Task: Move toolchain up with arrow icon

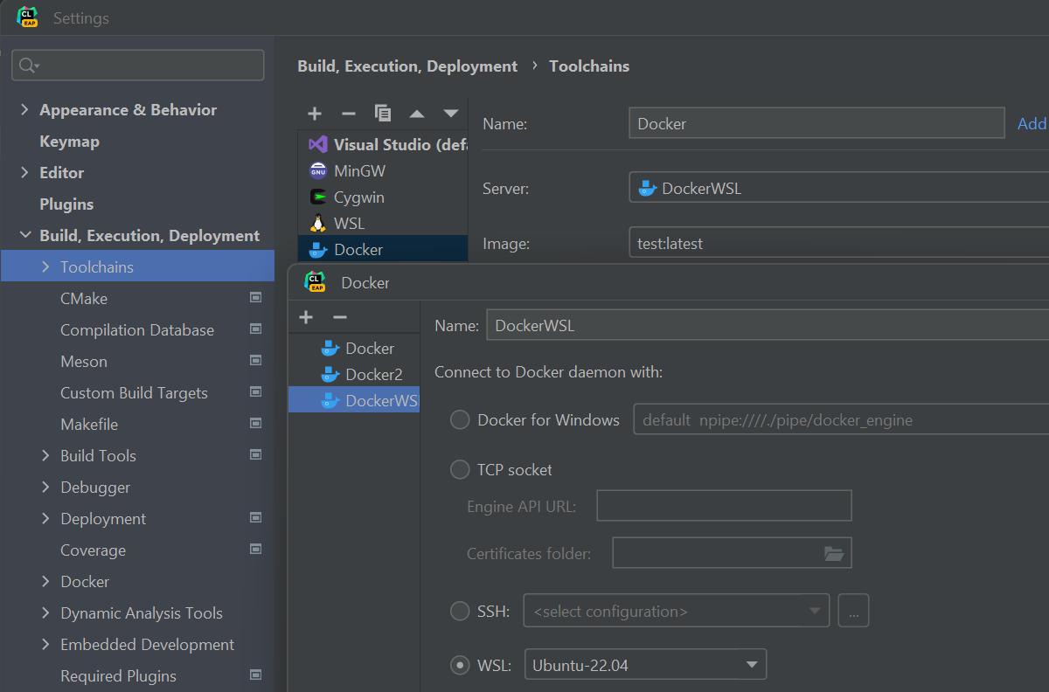Action: [x=417, y=114]
